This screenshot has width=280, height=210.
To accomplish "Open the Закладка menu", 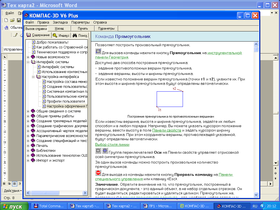I will [60, 22].
